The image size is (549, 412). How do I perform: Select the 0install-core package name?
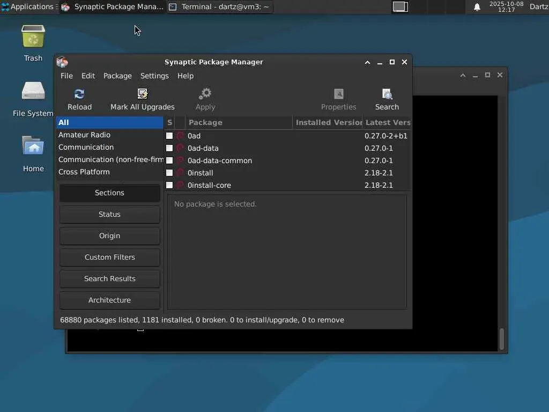point(210,185)
